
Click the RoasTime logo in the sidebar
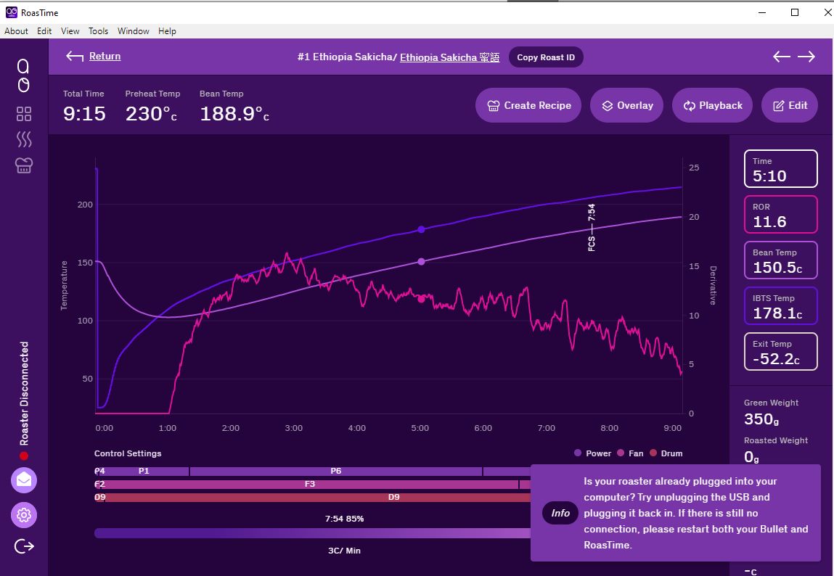(x=23, y=75)
